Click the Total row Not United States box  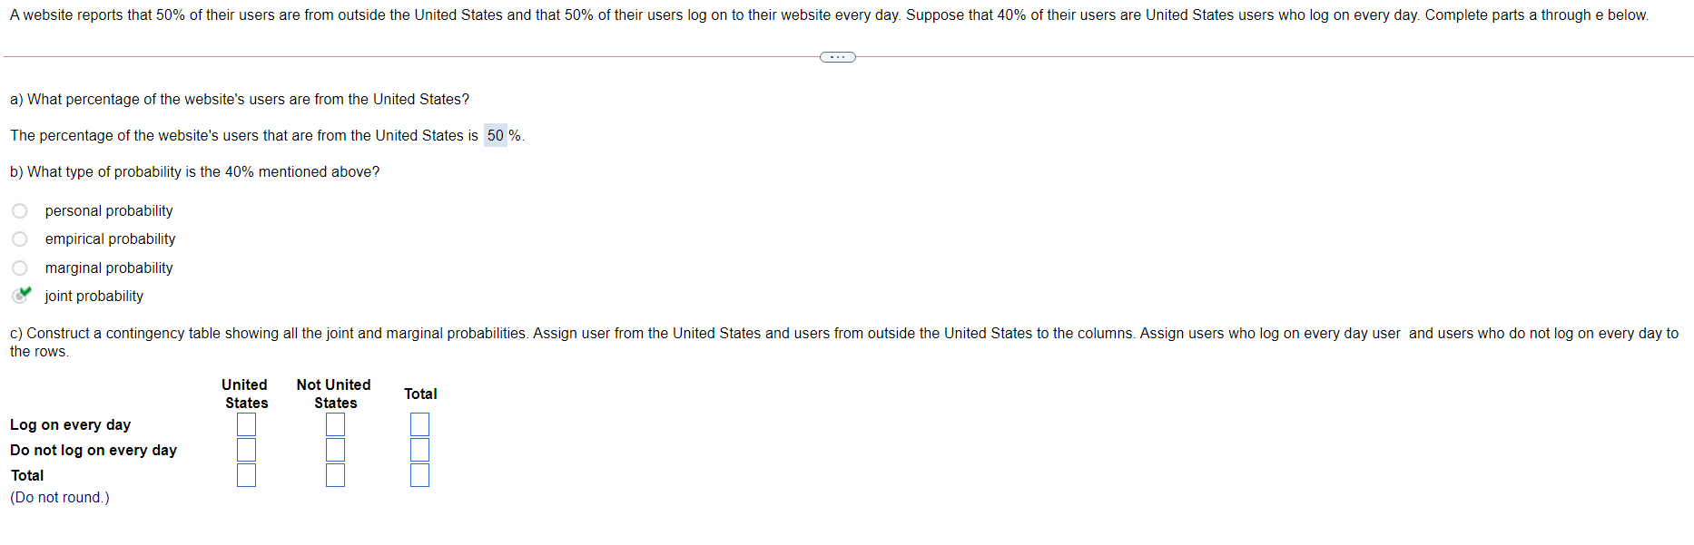click(x=335, y=473)
